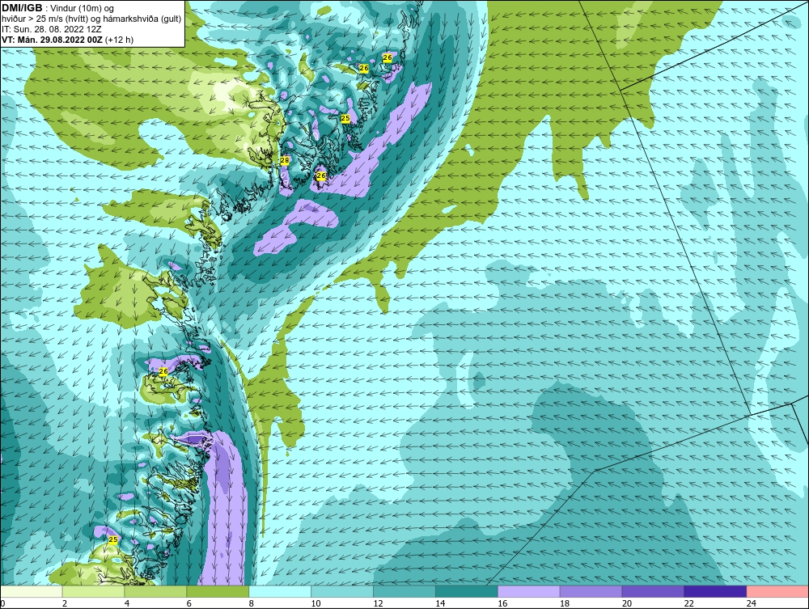Click the scale number 22 under the legend
Image resolution: width=809 pixels, height=609 pixels.
pyautogui.click(x=688, y=603)
